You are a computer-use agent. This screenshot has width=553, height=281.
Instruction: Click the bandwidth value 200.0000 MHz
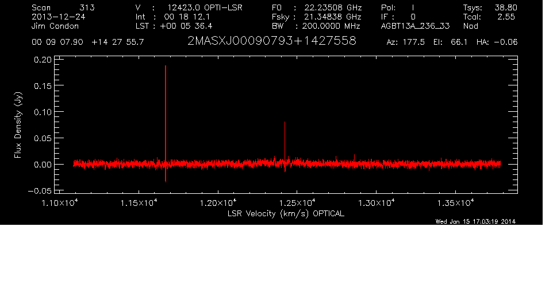(331, 26)
